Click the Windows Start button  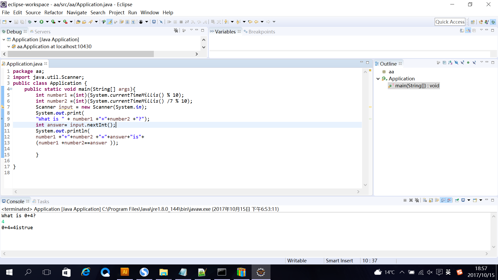tap(9, 272)
